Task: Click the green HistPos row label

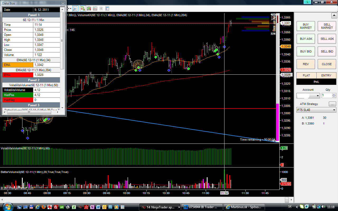Action: 18,95
